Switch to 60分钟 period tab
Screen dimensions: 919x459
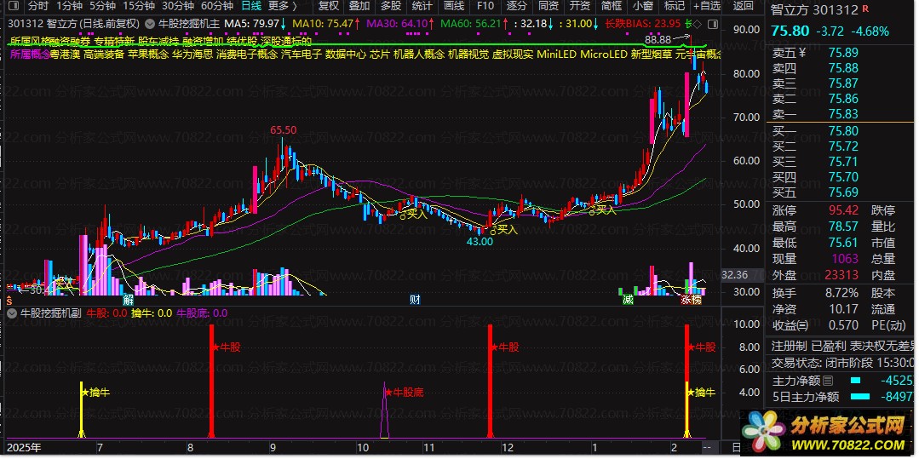click(x=217, y=7)
